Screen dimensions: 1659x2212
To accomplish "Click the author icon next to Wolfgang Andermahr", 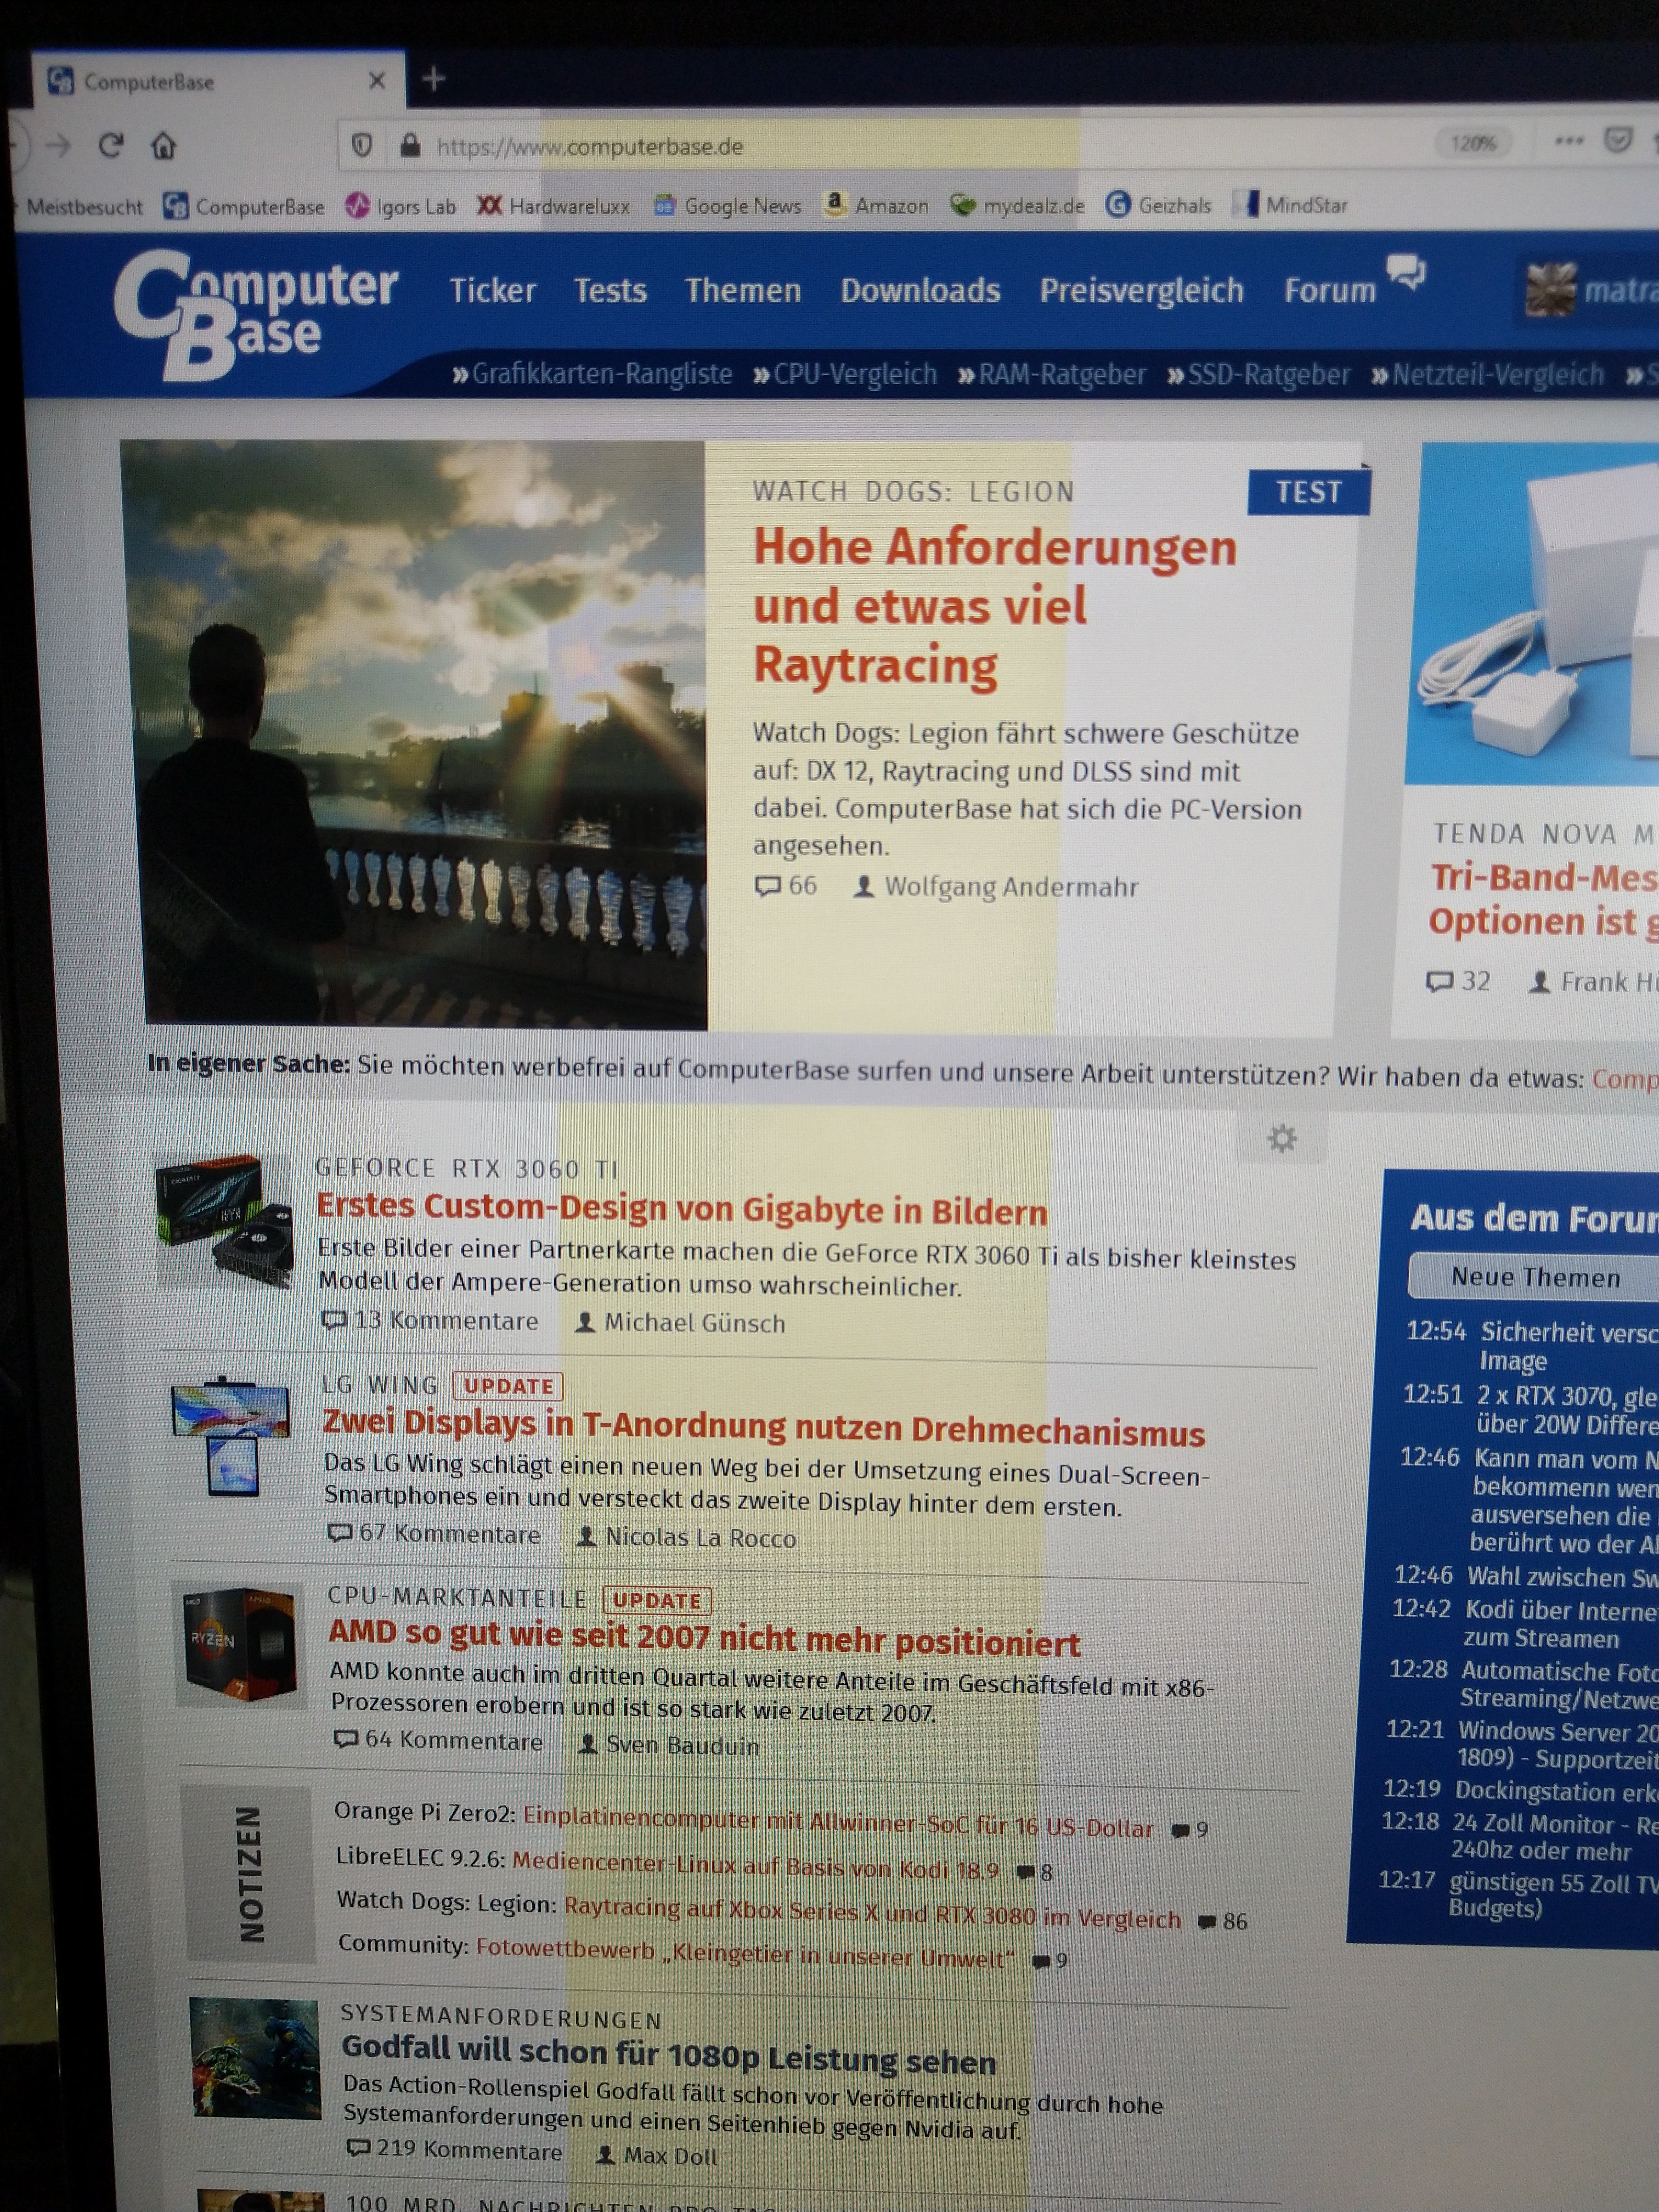I will (x=866, y=886).
